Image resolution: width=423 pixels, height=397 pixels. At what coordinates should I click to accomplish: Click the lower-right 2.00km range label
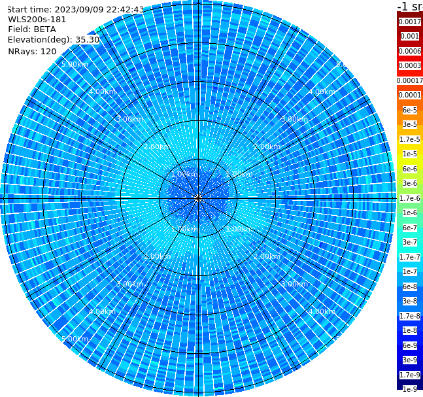(x=267, y=256)
